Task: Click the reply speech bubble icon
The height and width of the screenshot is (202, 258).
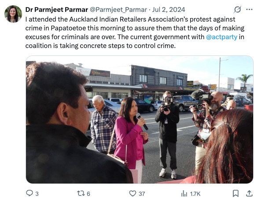Action: (x=29, y=193)
